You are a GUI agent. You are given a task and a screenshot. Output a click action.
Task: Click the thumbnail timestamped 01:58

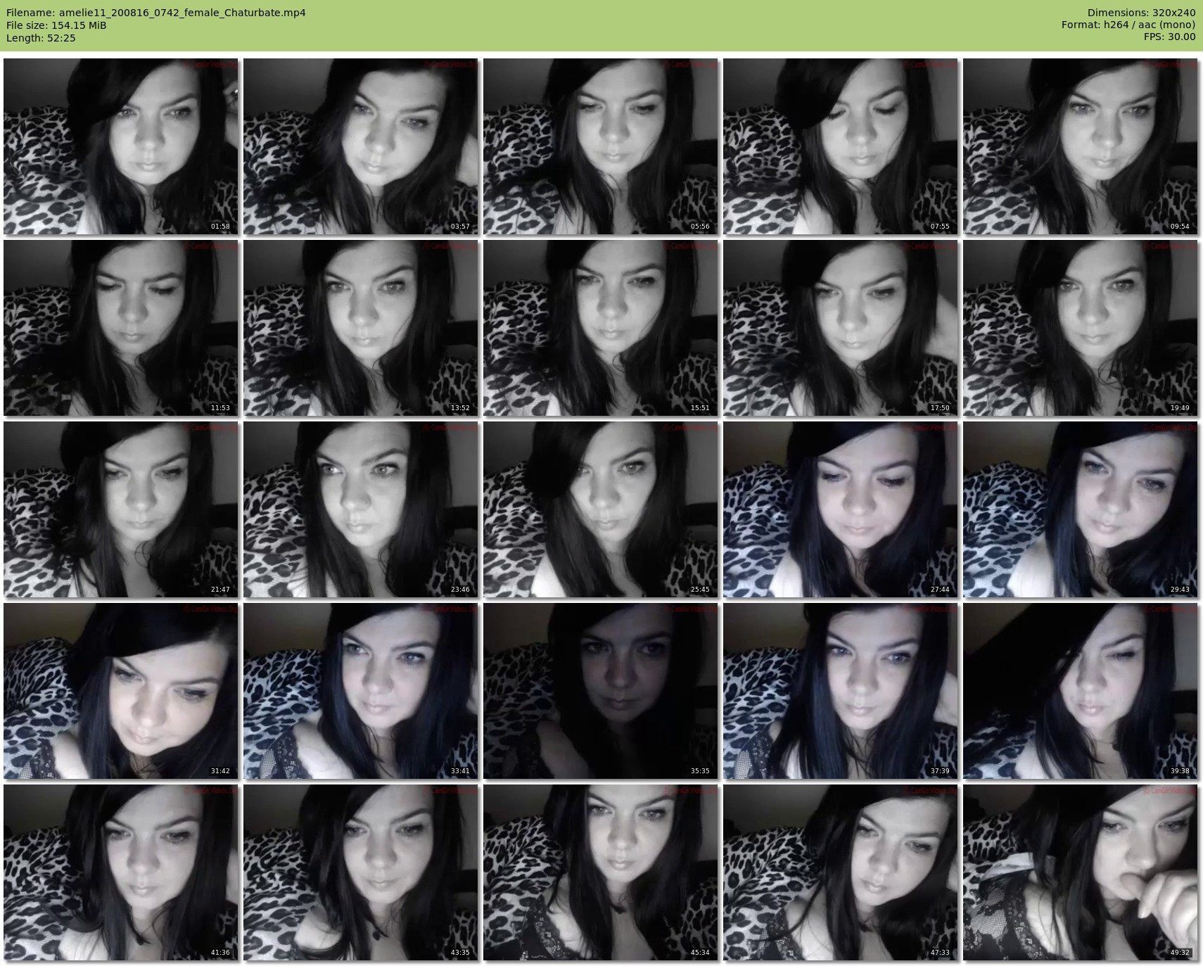[x=121, y=146]
